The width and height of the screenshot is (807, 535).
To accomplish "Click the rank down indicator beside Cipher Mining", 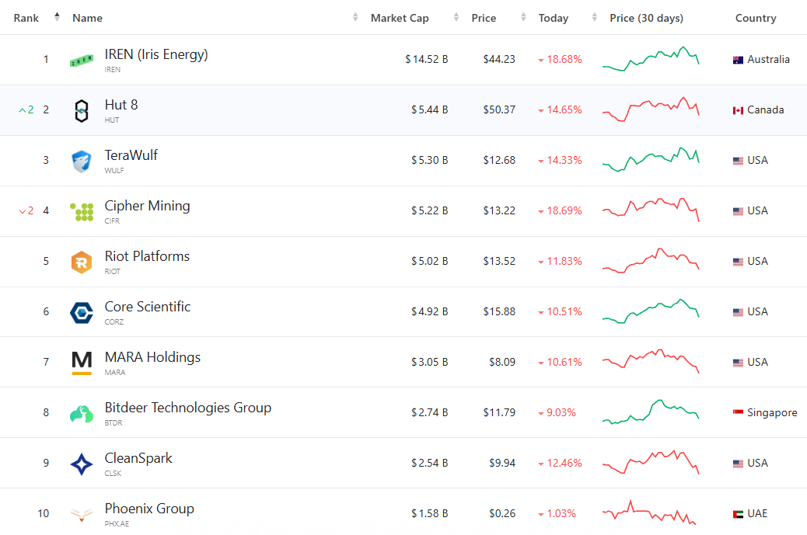I will click(x=25, y=210).
